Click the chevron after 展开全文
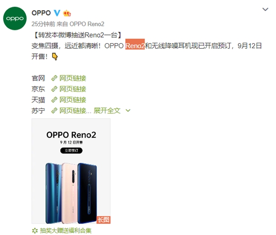Image resolution: width=276 pixels, height=235 pixels. (x=128, y=110)
